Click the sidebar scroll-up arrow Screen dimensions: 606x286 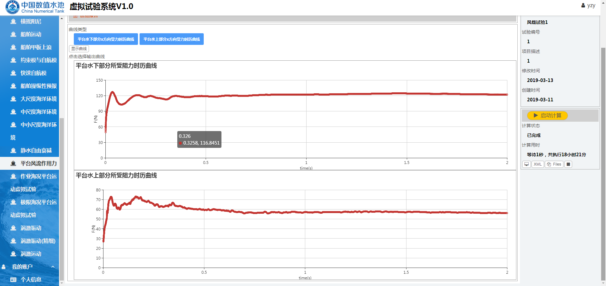click(x=62, y=19)
